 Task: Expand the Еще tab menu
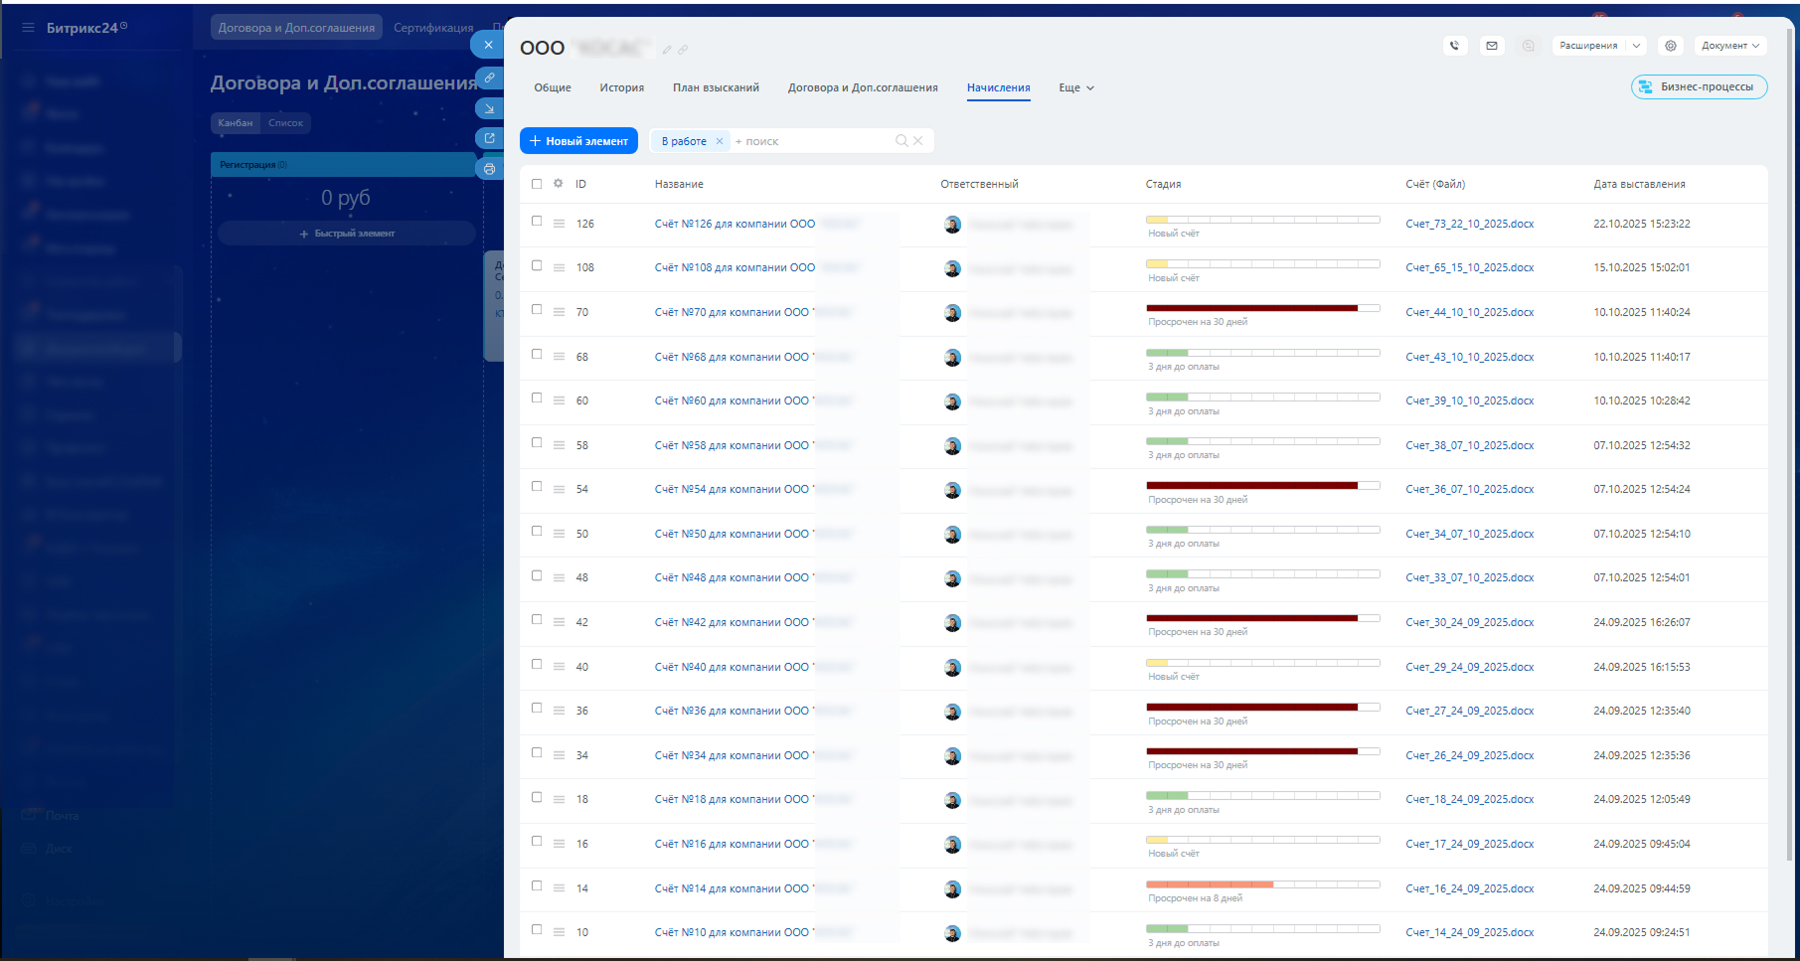click(1075, 88)
